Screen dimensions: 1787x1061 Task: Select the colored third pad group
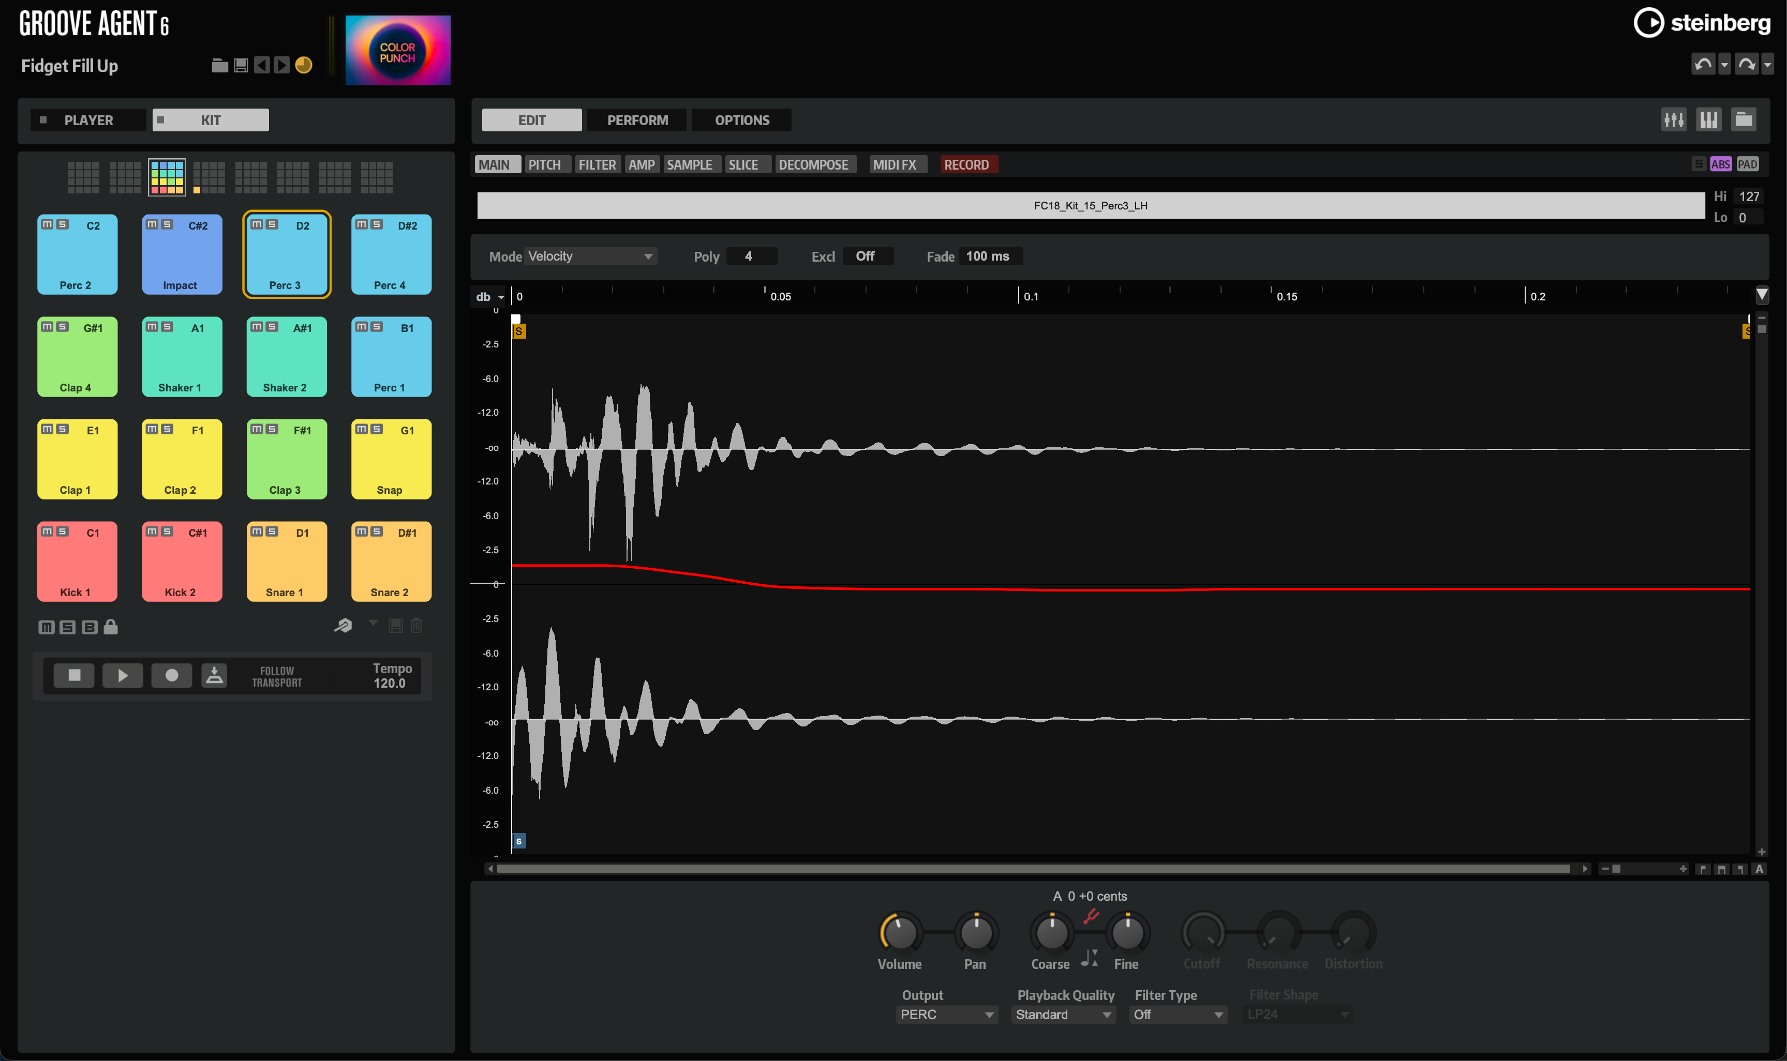tap(168, 177)
